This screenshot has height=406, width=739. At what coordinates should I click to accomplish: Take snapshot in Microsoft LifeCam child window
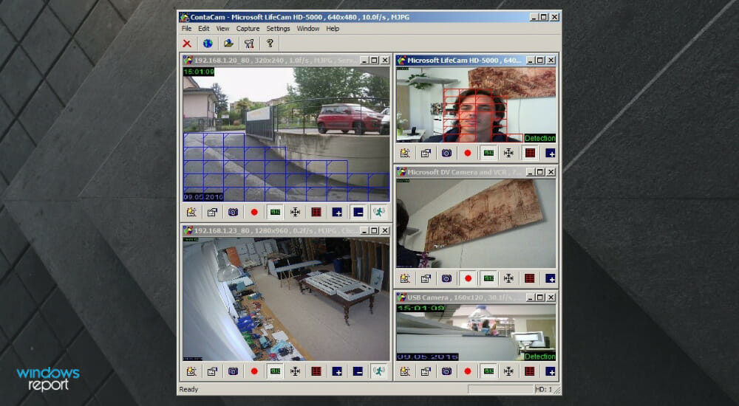tap(446, 153)
